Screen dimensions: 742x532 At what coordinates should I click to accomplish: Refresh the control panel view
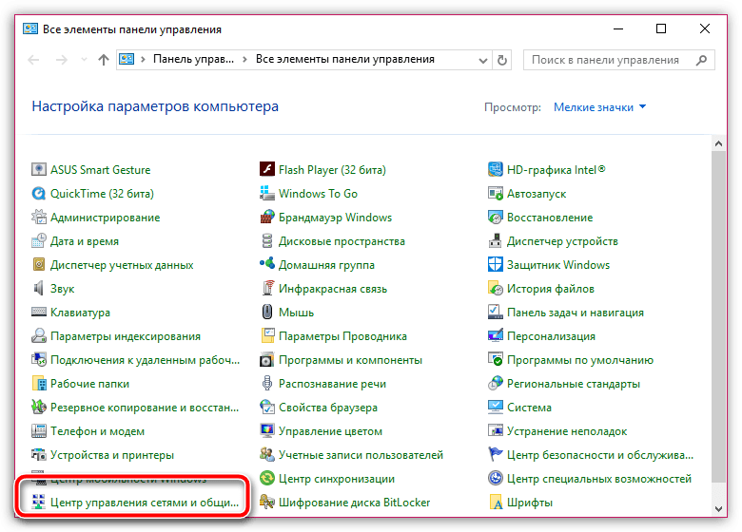502,61
